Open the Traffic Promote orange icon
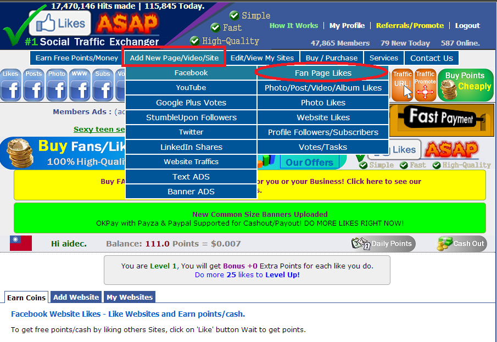This screenshot has width=497, height=342. coord(425,85)
